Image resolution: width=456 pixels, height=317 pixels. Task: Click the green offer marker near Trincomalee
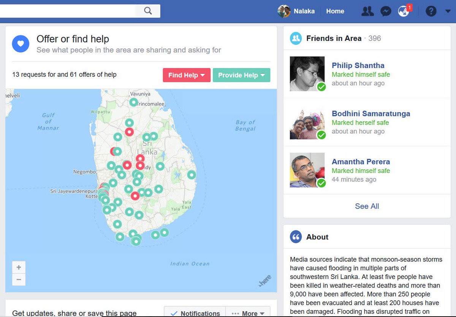pos(133,102)
